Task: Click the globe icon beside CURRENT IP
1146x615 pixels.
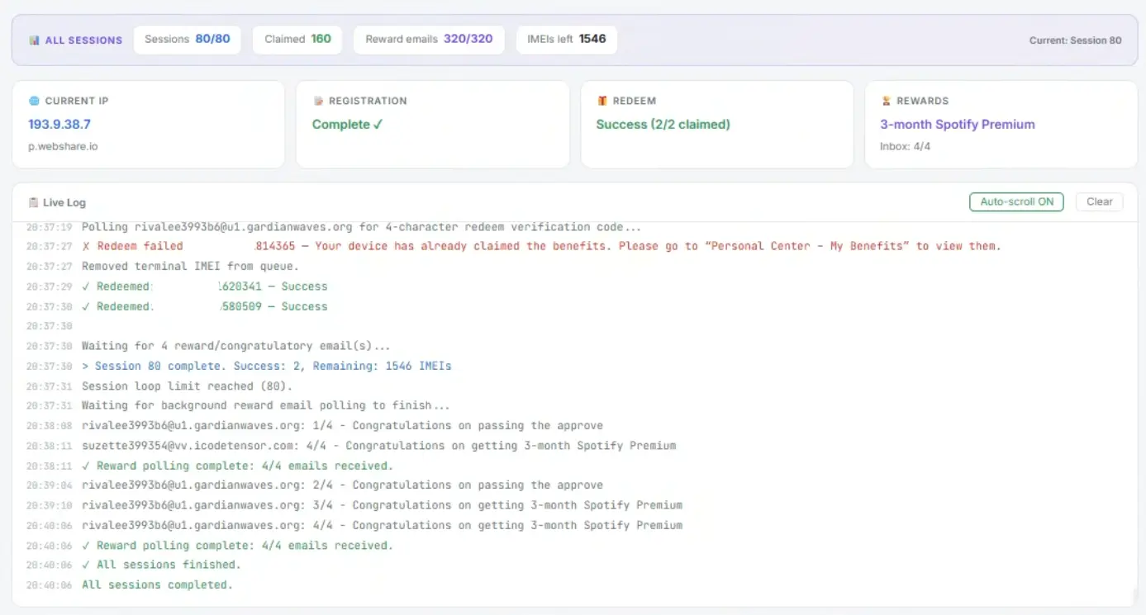Action: (34, 101)
